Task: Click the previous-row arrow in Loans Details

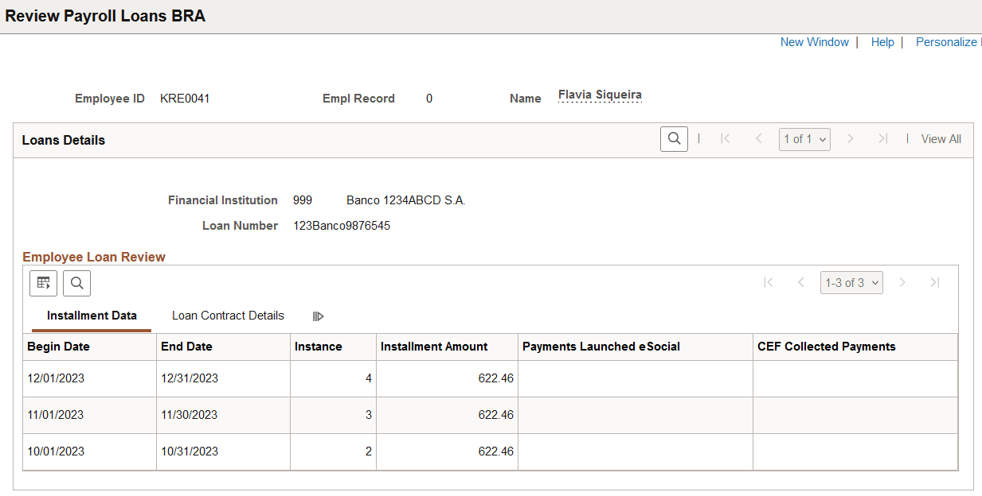Action: click(758, 138)
